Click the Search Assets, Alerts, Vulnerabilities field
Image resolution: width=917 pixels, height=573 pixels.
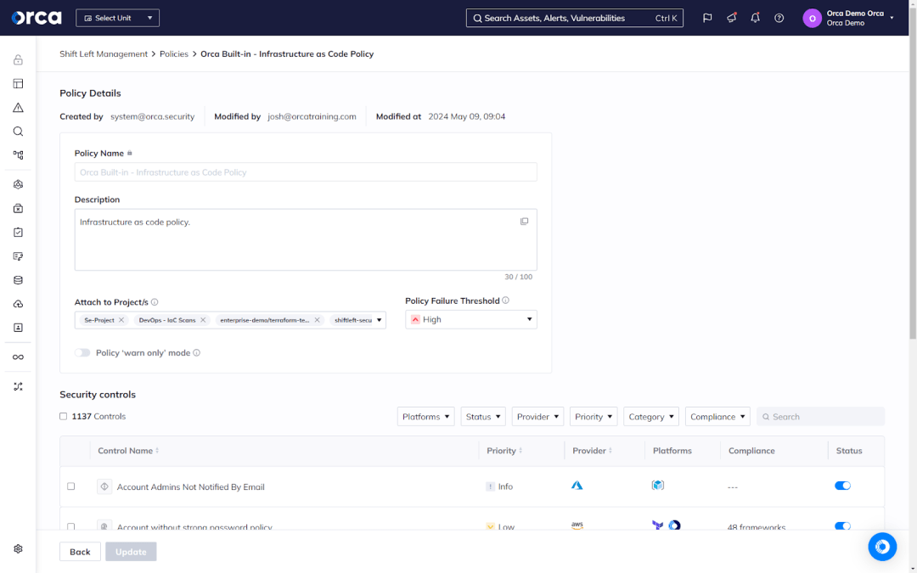(574, 18)
